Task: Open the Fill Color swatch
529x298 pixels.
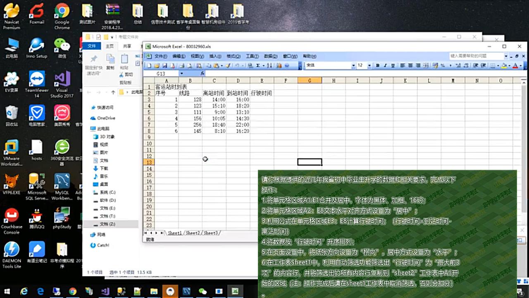Action: pos(504,65)
